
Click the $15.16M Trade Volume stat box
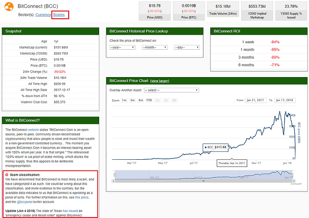223,9
